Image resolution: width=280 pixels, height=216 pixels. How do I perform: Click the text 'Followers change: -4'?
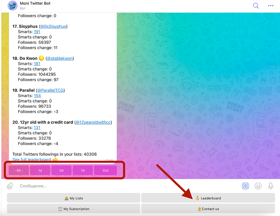click(x=38, y=144)
